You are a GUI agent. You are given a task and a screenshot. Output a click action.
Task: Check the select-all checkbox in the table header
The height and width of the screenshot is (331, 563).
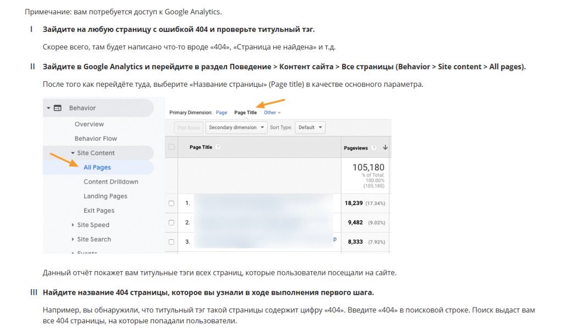click(172, 147)
